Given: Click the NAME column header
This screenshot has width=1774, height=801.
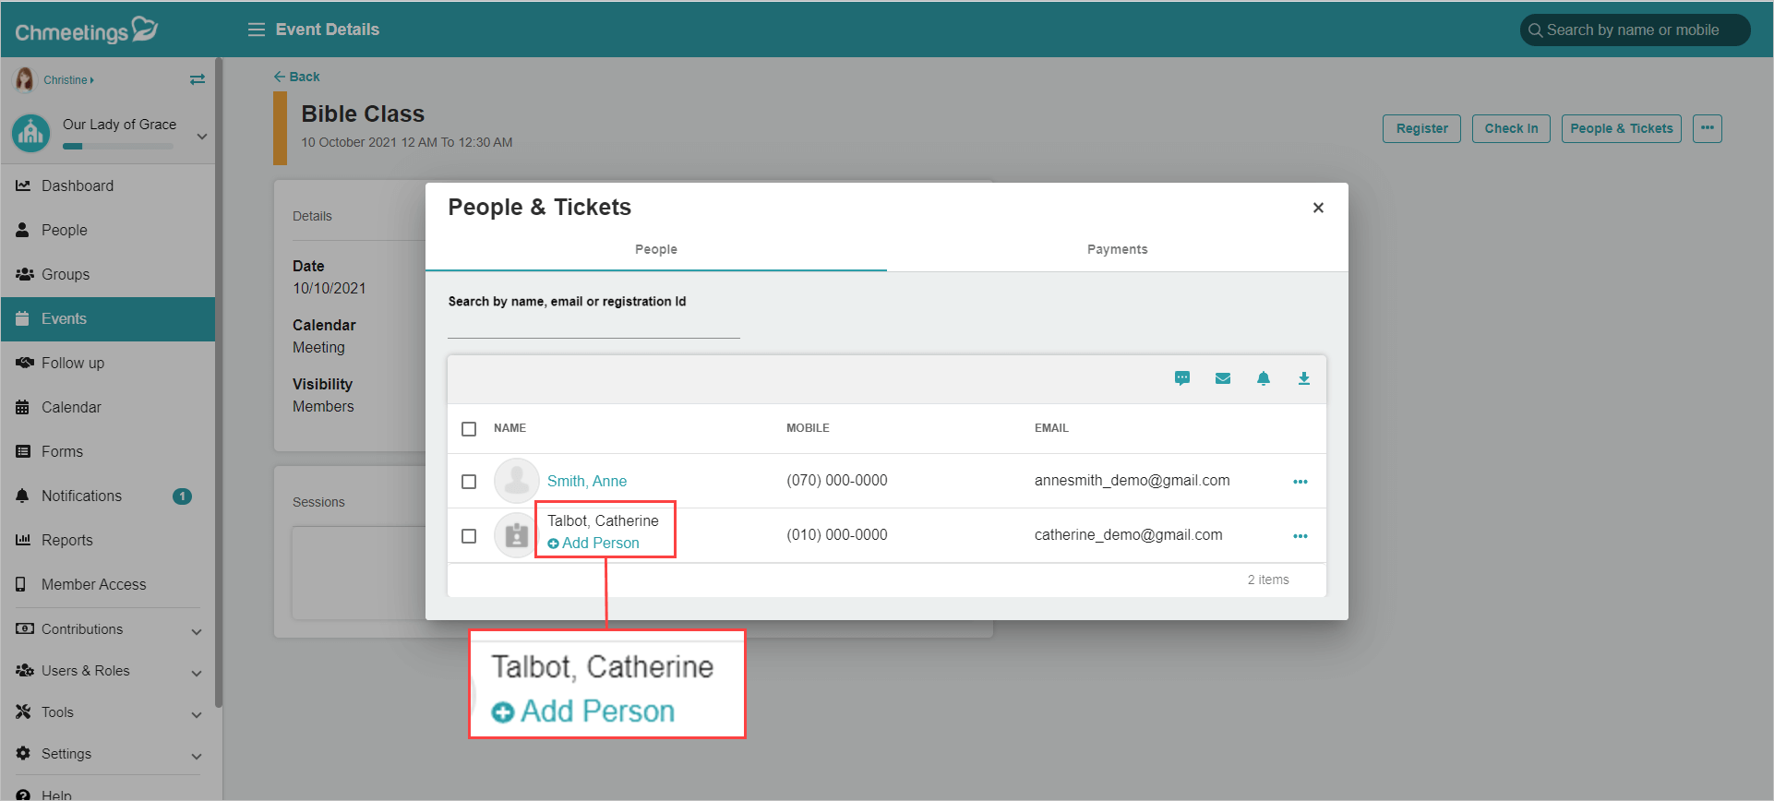Looking at the screenshot, I should point(509,428).
